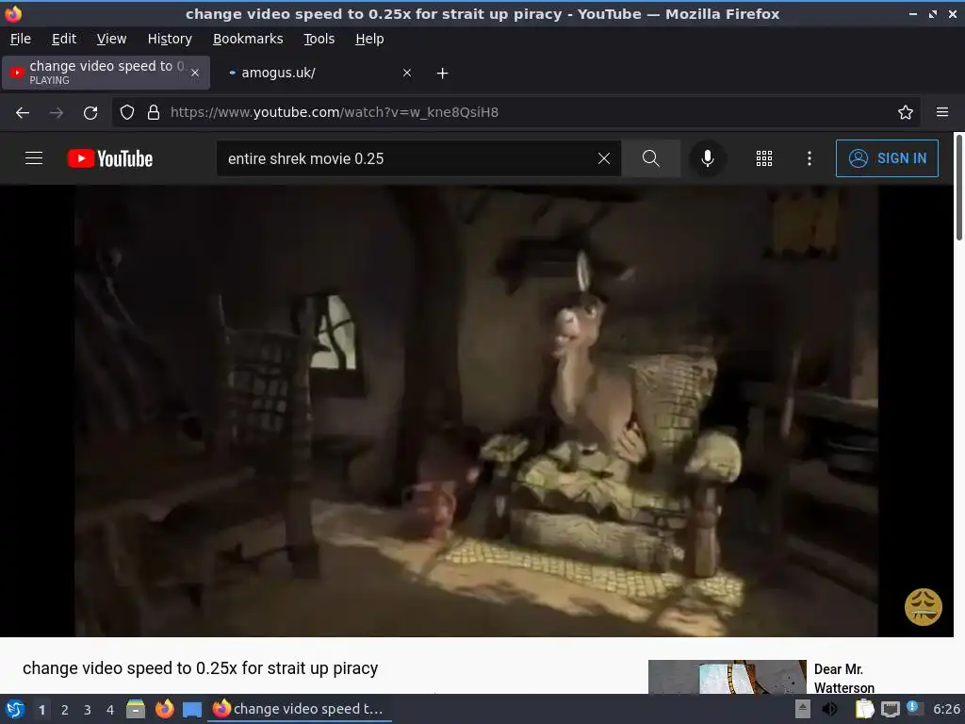View site security padlock info

154,112
